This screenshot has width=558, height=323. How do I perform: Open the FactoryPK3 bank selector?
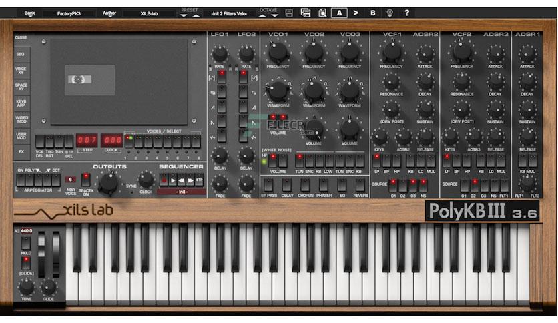point(69,13)
